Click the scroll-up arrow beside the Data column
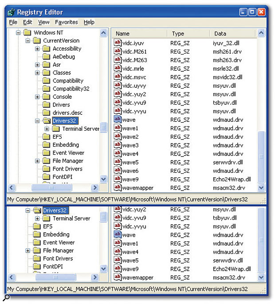The width and height of the screenshot is (275, 304). 261,33
